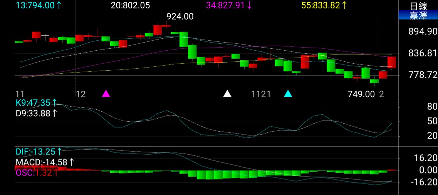This screenshot has width=438, height=195.
Task: Tap the 20:802.05 moving average label
Action: coord(131,5)
